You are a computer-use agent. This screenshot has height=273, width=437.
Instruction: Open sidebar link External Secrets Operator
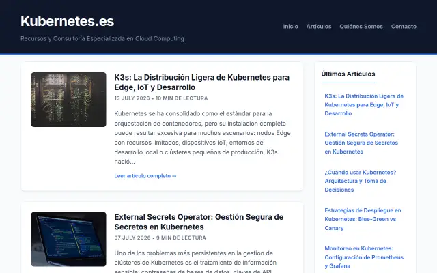pos(361,143)
